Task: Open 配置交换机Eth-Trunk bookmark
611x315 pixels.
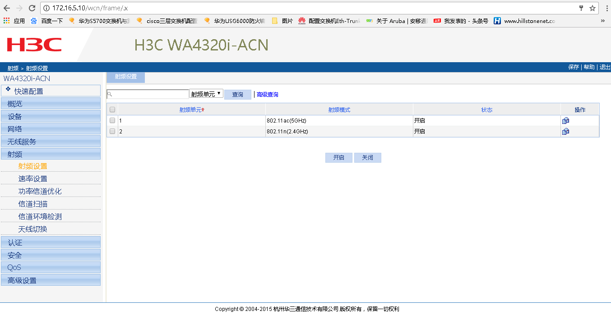Action: [x=329, y=21]
